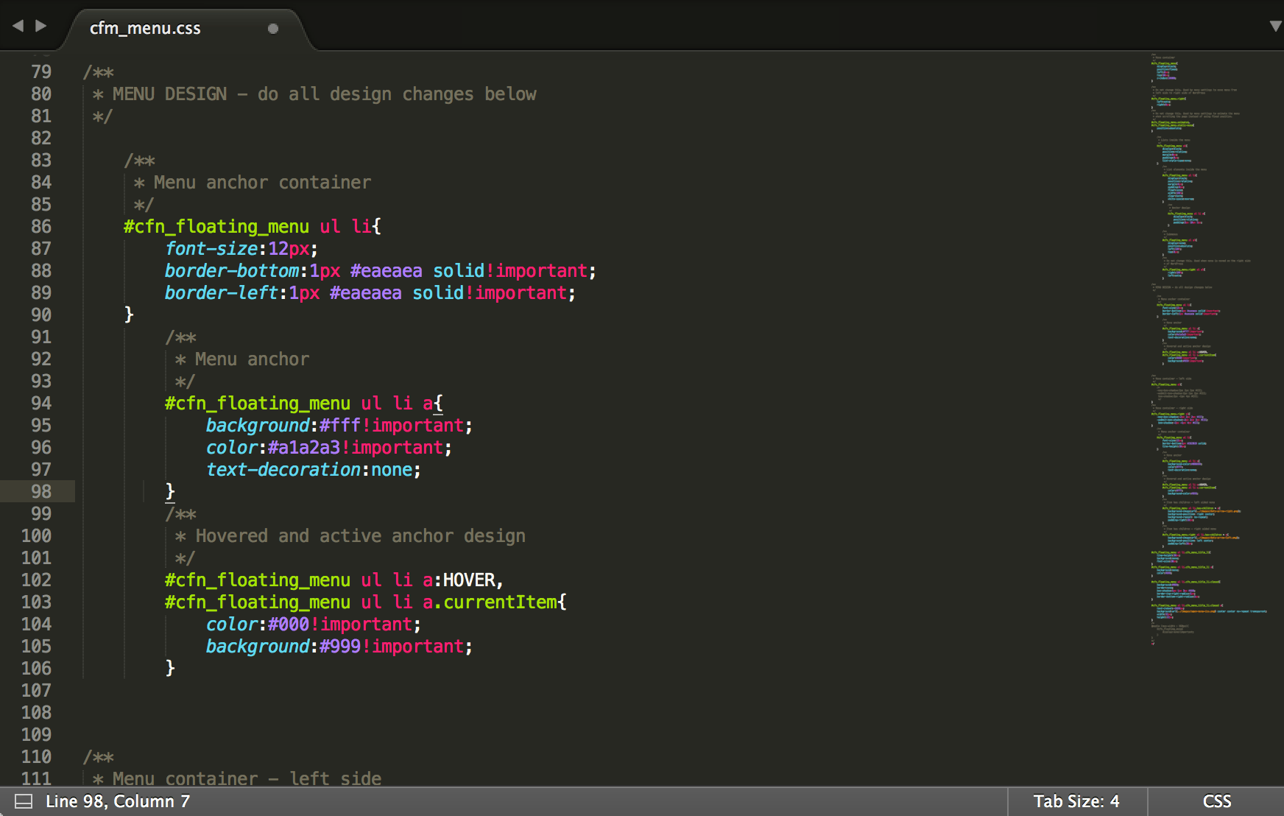Click the a:HOVER selector line
1284x816 pixels.
click(x=334, y=580)
